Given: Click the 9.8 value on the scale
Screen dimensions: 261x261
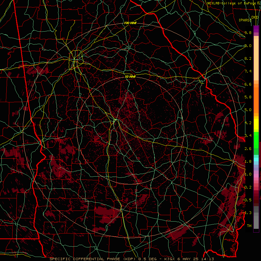Looking at the screenshot, I should [248, 33].
